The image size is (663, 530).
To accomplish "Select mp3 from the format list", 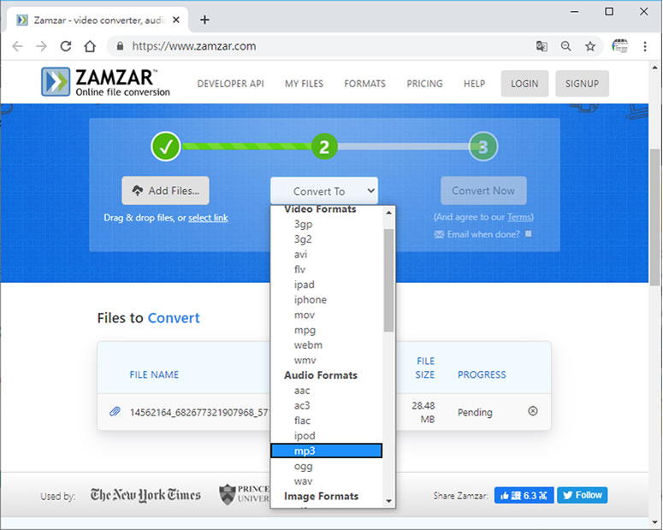I will (327, 450).
